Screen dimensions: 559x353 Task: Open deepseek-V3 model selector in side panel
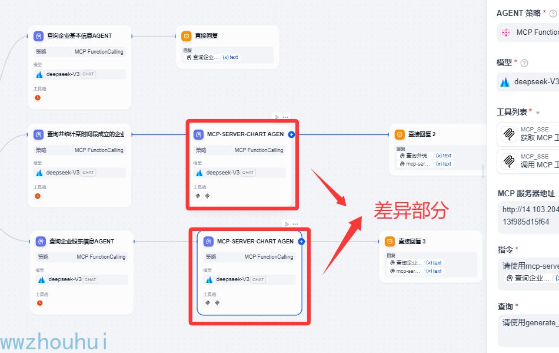(528, 82)
